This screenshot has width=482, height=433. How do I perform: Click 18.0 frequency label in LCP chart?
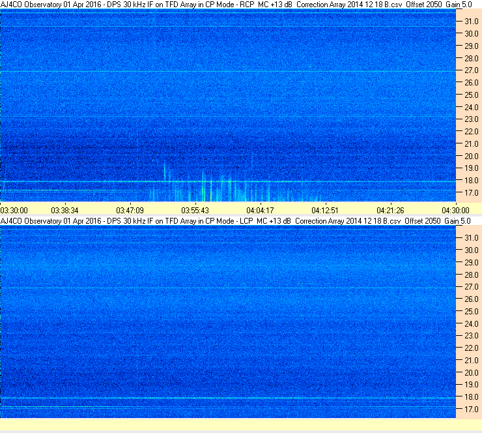(x=472, y=397)
